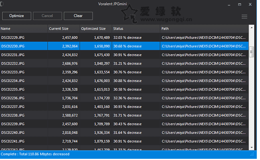The image size is (260, 160).
Task: Minimize the JPGmini window
Action: point(229,5)
